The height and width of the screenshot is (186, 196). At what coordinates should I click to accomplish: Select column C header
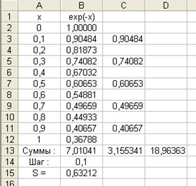point(123,6)
